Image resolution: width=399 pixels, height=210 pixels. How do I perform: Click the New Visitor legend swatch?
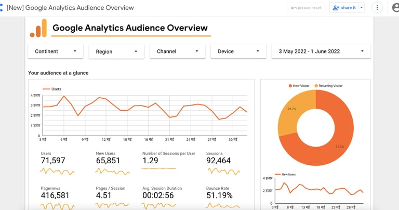click(290, 86)
